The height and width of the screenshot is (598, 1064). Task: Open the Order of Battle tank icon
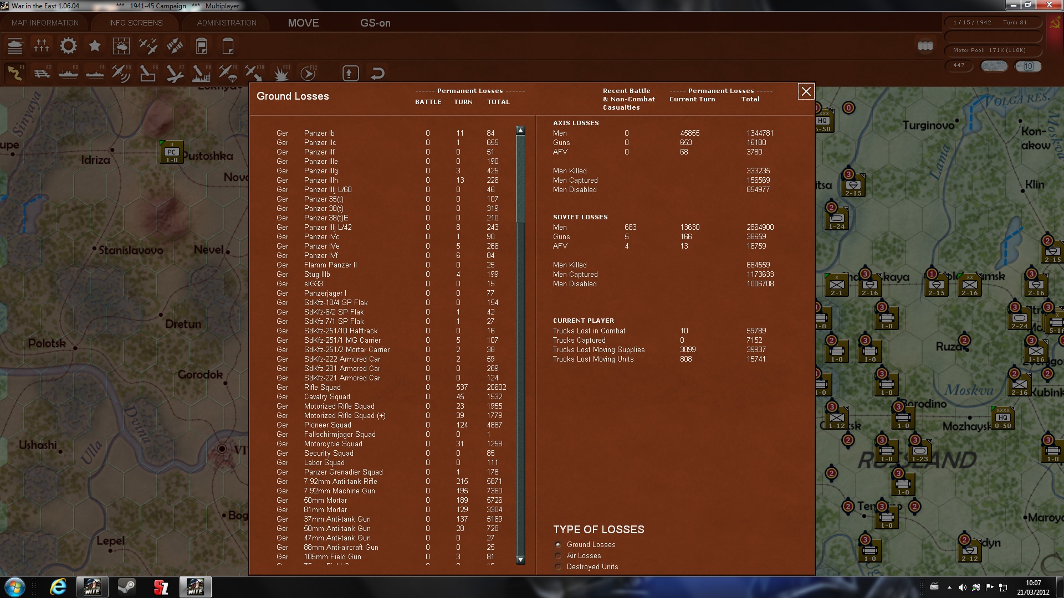(15, 46)
